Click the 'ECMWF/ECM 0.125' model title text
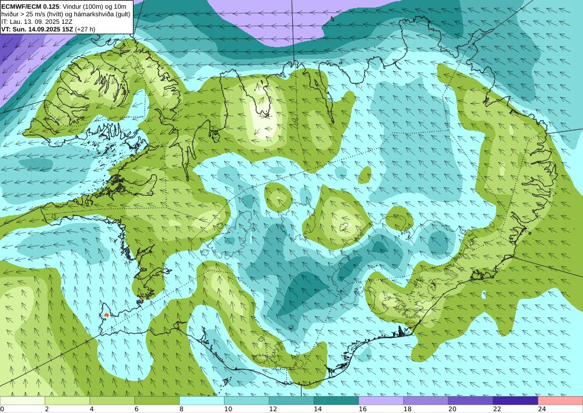The image size is (583, 413). pos(30,6)
